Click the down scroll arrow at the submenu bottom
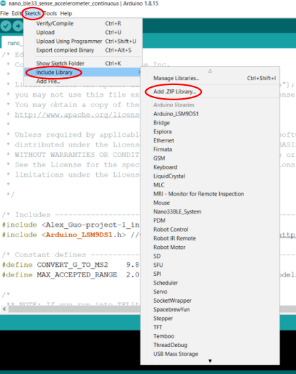Screen dimensions: 296x374 tap(210, 361)
